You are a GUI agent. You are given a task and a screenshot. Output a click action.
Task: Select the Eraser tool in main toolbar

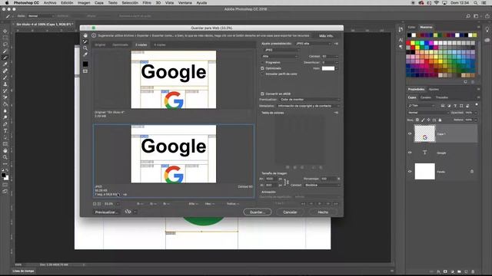pos(5,97)
